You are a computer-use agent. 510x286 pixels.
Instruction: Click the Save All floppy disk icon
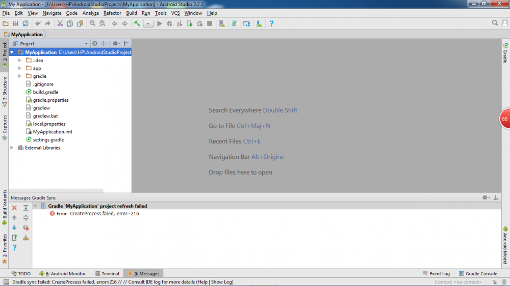(15, 23)
